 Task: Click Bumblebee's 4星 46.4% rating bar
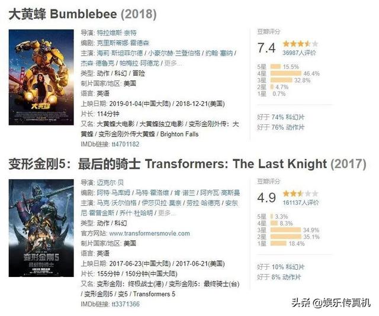pyautogui.click(x=287, y=73)
